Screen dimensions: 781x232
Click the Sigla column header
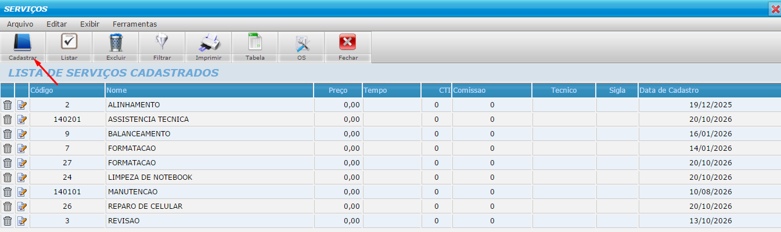[617, 90]
